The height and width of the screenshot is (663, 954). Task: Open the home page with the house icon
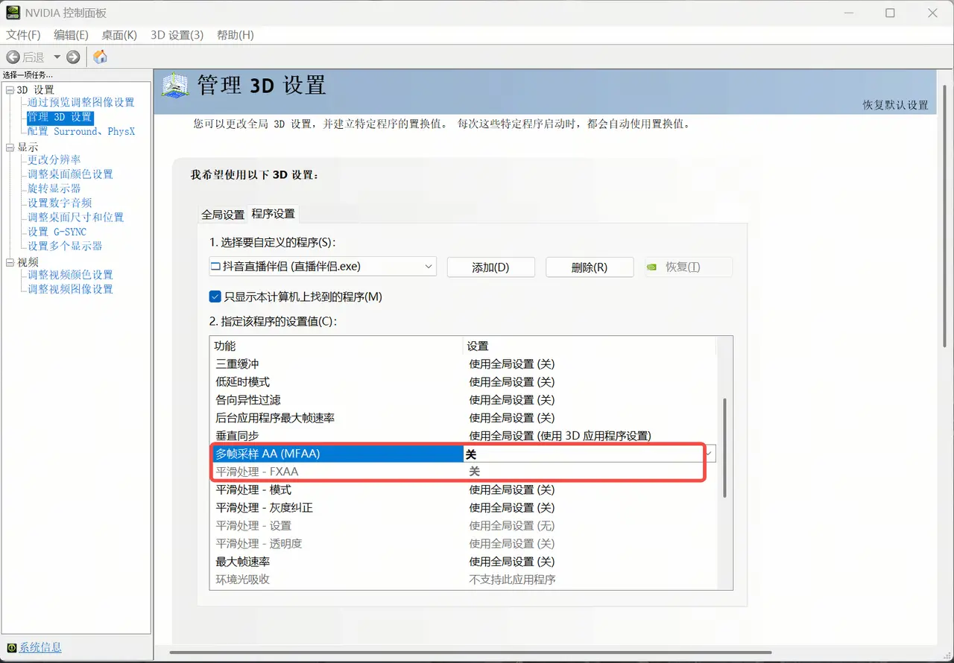click(x=100, y=57)
